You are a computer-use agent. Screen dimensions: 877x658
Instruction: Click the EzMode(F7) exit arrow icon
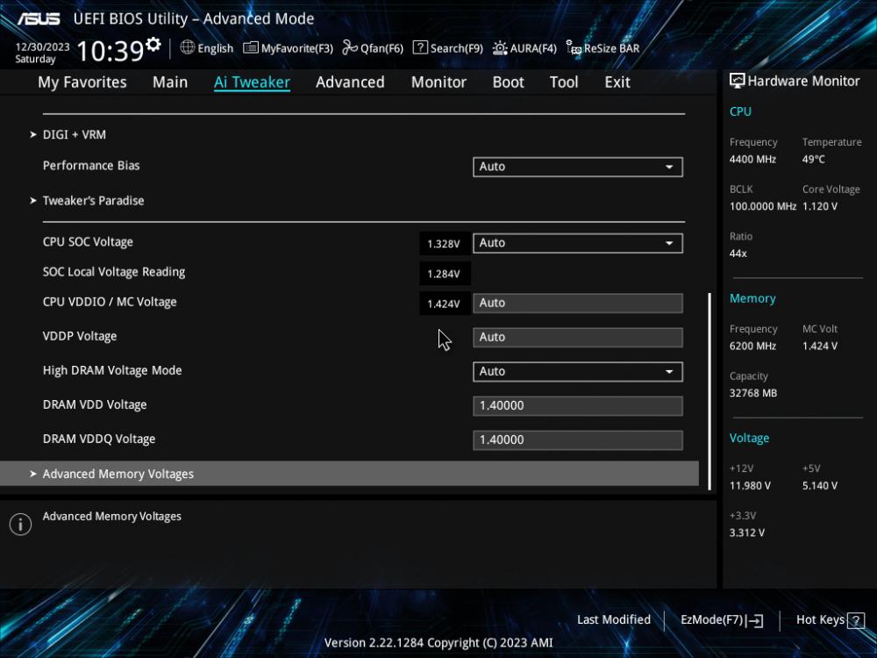[x=754, y=620]
